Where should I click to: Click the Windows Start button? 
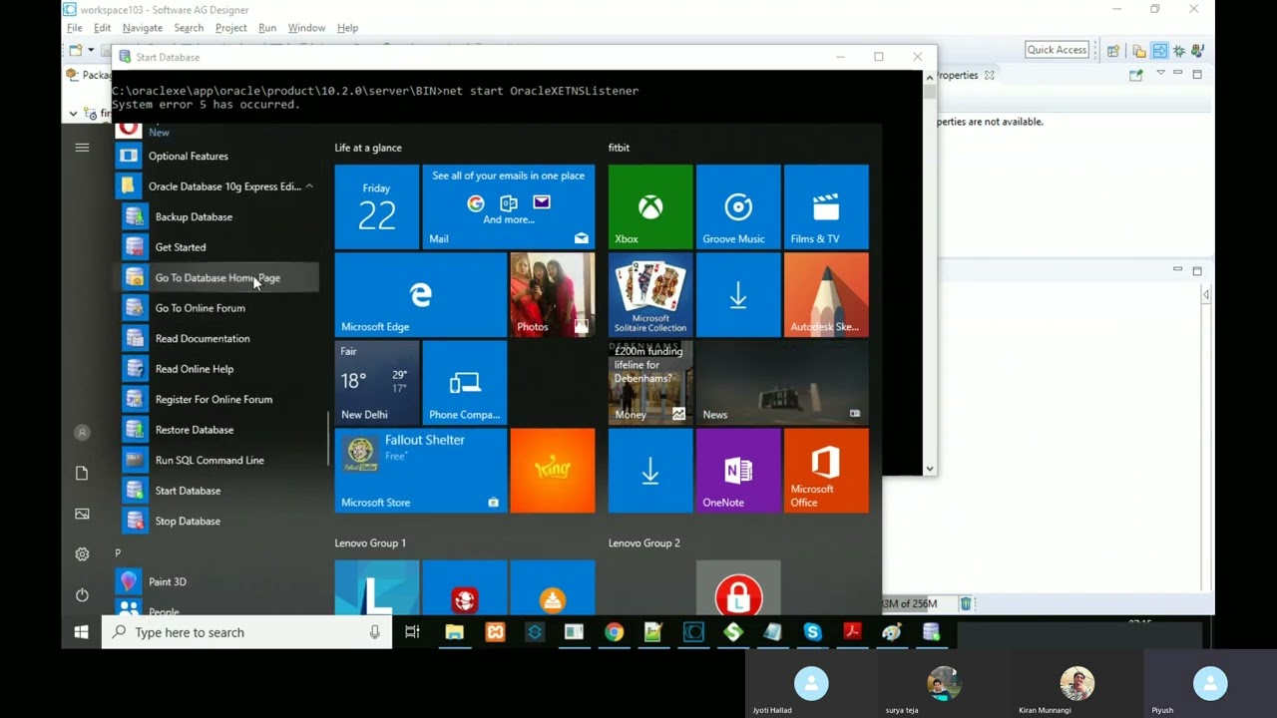(x=82, y=632)
